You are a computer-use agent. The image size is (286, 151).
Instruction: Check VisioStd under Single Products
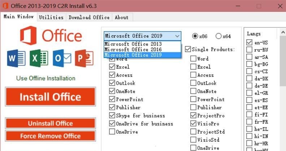pos(193,140)
